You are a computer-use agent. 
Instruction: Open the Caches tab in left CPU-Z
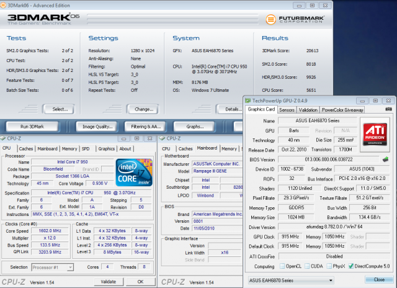pos(26,149)
